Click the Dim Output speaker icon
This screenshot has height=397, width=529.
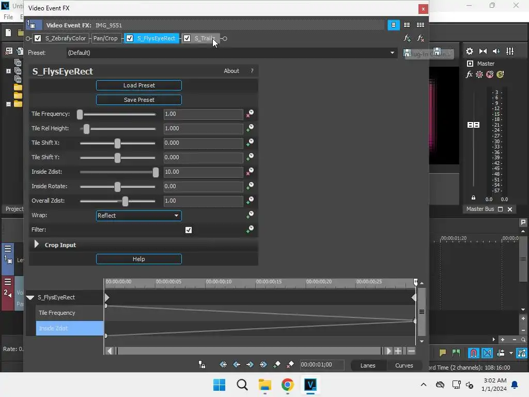click(496, 51)
